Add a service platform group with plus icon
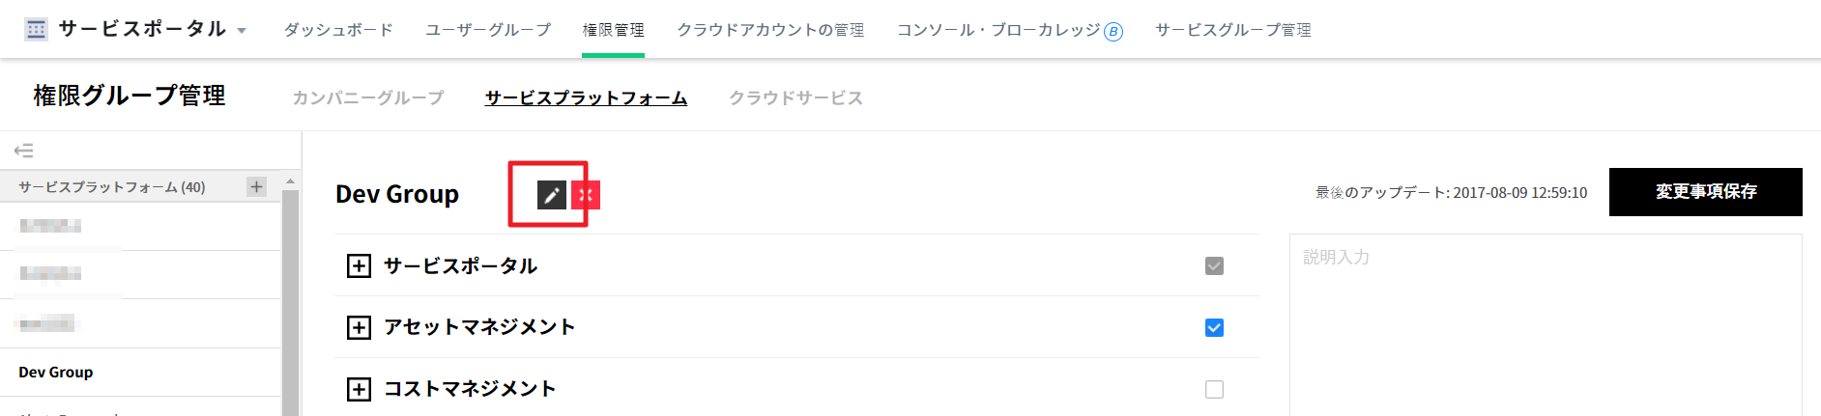Screen dimensions: 1821x416 [x=256, y=186]
